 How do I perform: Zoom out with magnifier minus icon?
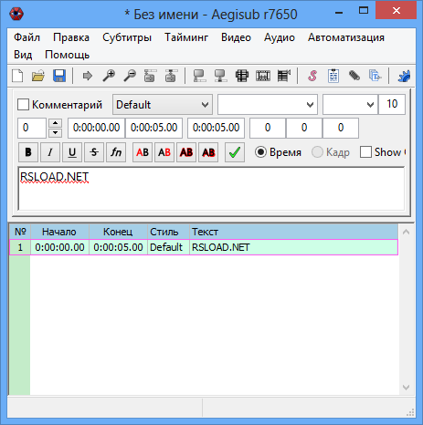[x=130, y=76]
